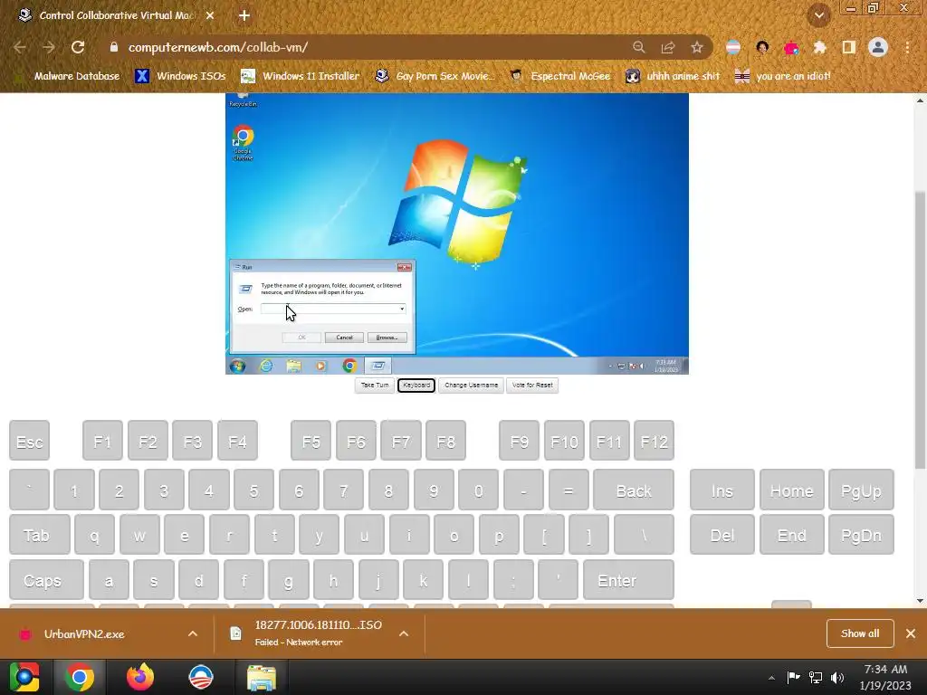
Task: Click Show all downloads
Action: 860,633
